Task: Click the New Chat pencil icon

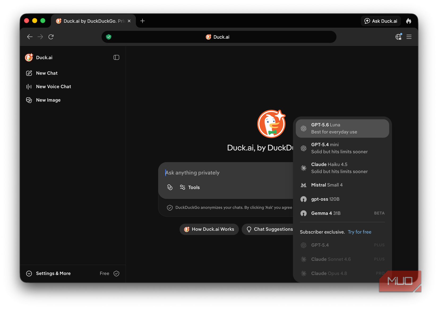Action: 29,73
